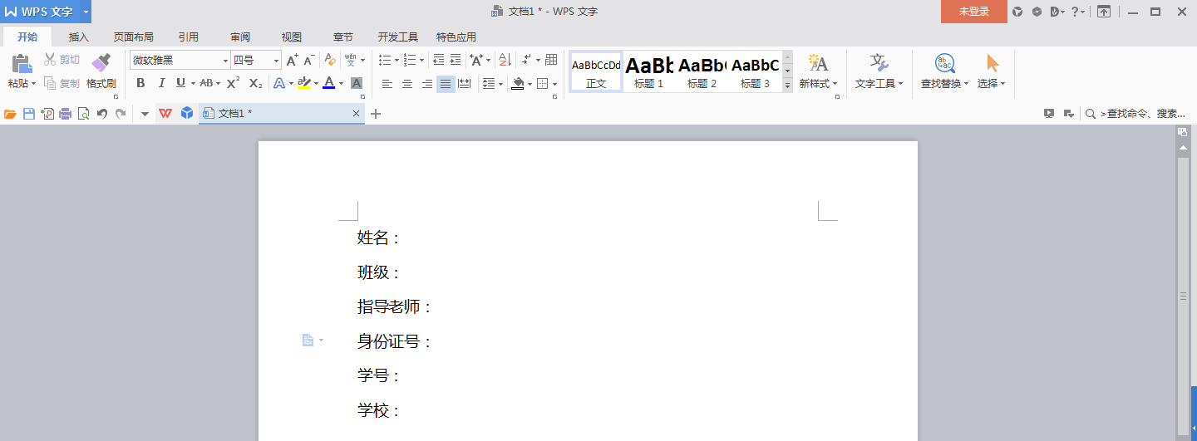
Task: Expand the font color dropdown arrow
Action: [x=342, y=83]
